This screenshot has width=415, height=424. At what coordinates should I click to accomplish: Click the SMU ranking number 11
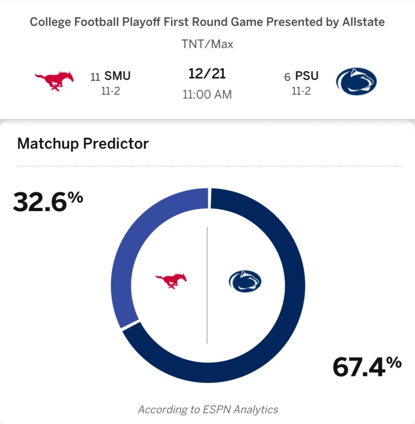coord(95,77)
